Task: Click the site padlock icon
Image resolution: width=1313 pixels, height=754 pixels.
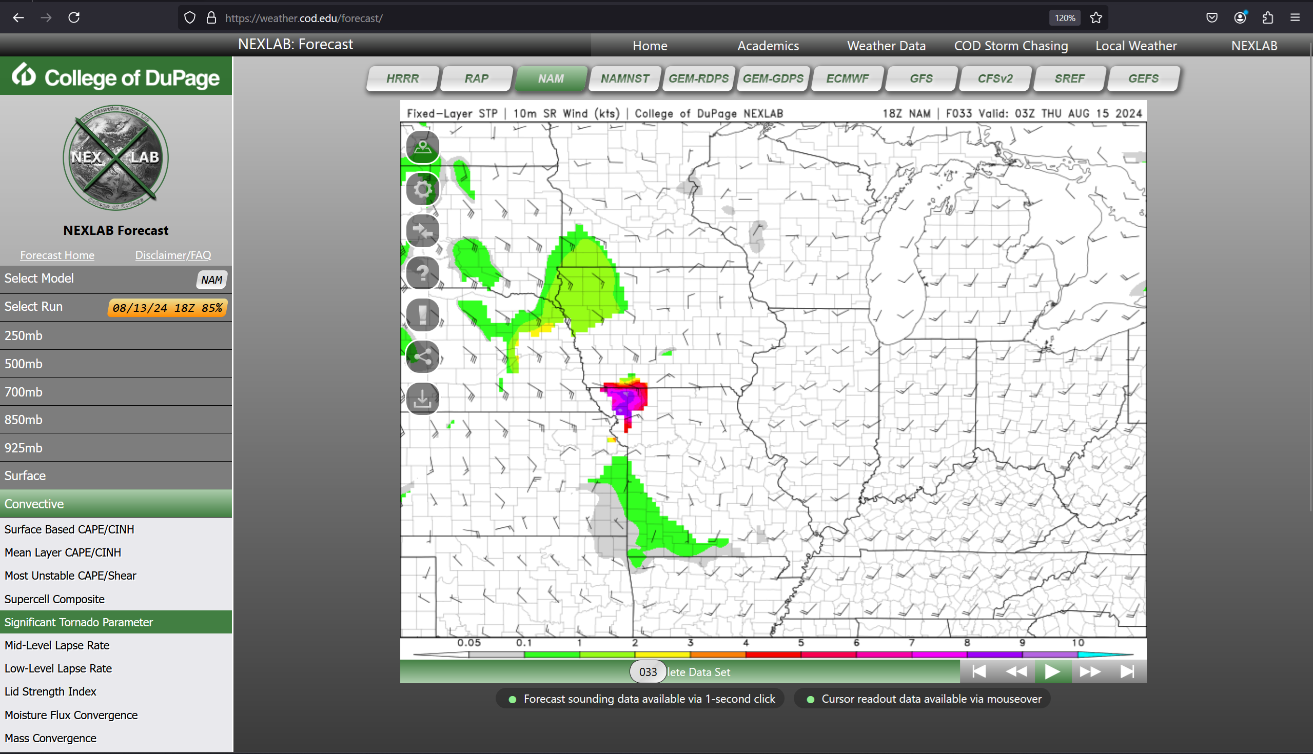Action: coord(211,18)
